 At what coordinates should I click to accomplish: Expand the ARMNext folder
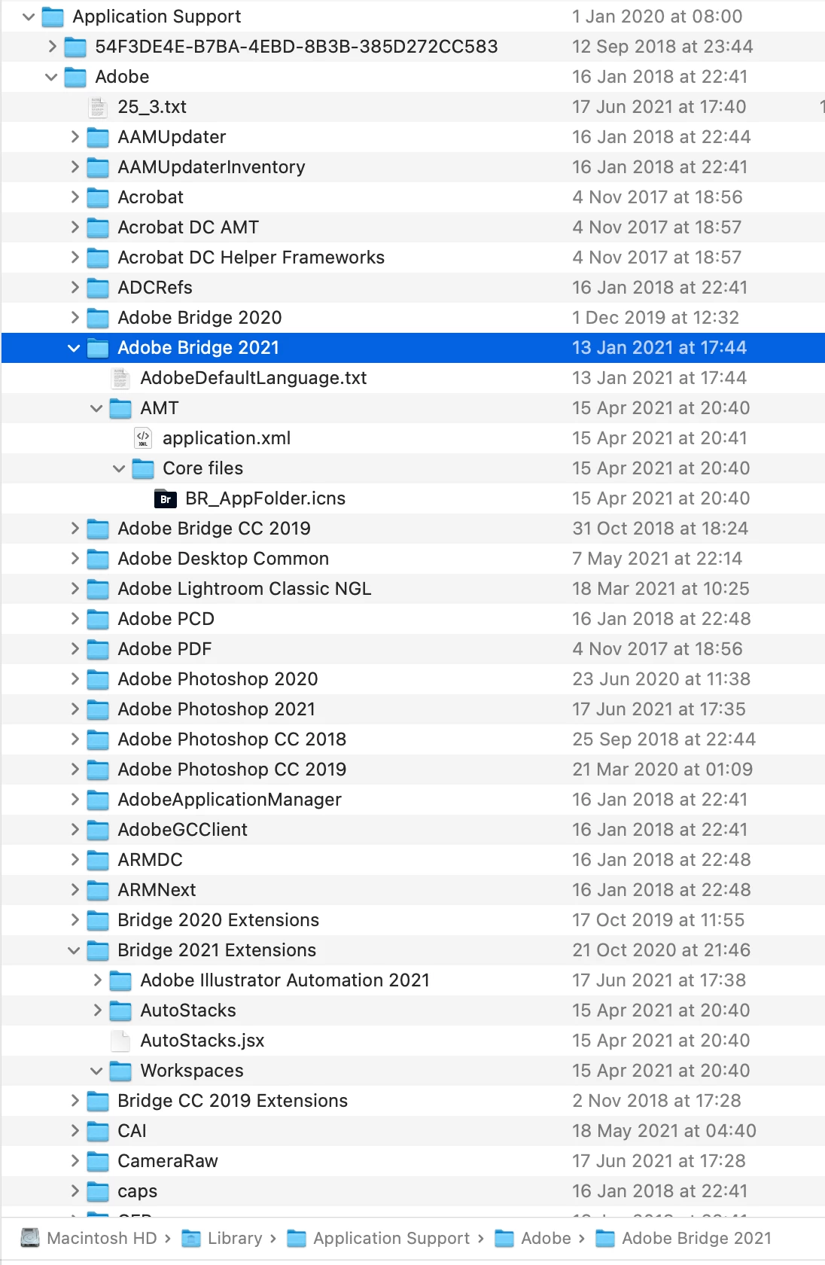click(x=75, y=890)
